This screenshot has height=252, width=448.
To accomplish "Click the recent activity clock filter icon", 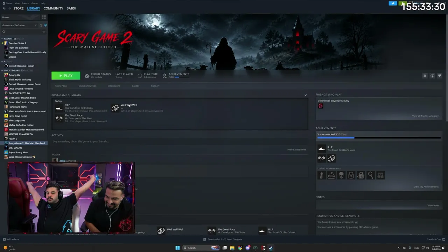I will click(41, 25).
